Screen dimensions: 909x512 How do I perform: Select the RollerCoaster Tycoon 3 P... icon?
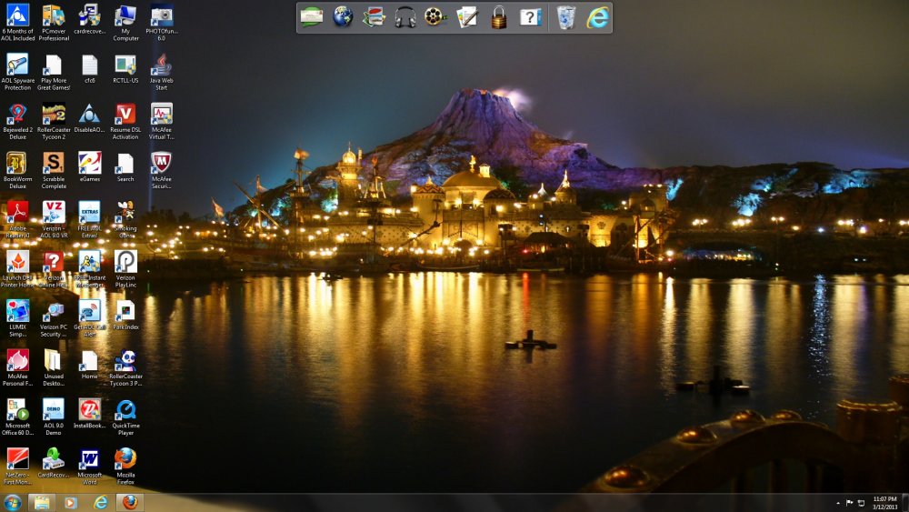coord(125,368)
